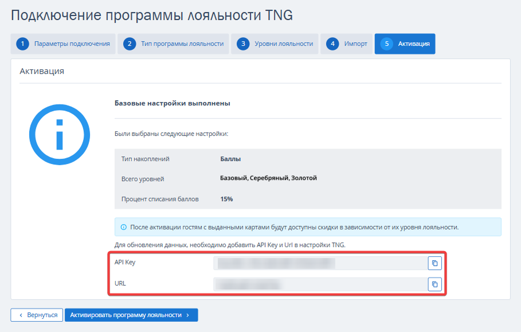Select text Базовый, Серебряный, Золотой
The height and width of the screenshot is (332, 521).
(268, 178)
